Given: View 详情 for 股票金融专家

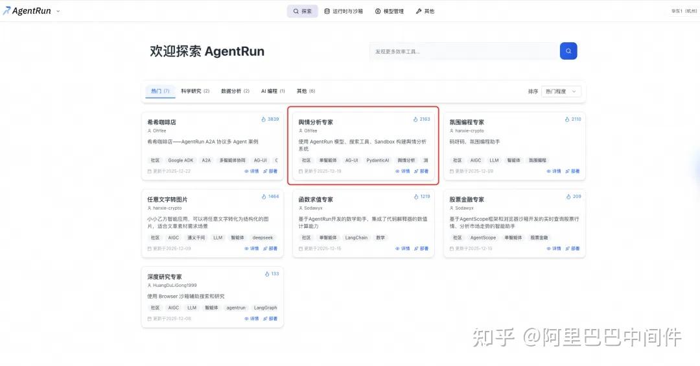Looking at the screenshot, I should (554, 249).
